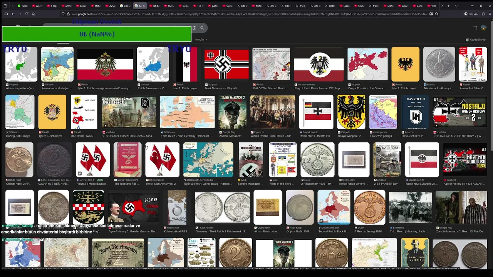Show site security lock info
This screenshot has height=277, width=493.
click(68, 14)
